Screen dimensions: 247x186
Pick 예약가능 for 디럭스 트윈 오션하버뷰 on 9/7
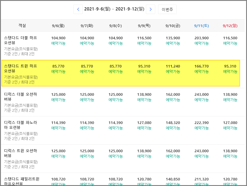coord(87,156)
